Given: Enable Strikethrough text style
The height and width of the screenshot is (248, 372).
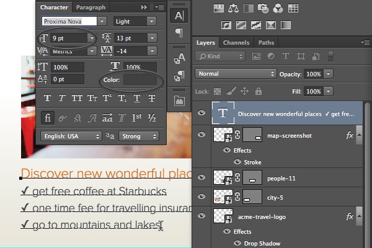Looking at the screenshot, I should [x=152, y=99].
